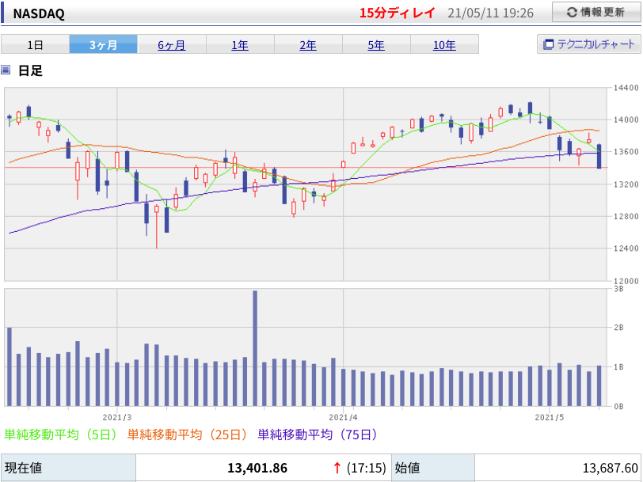This screenshot has height=482, width=643.
Task: Select the 1日 period tab
Action: [x=36, y=44]
